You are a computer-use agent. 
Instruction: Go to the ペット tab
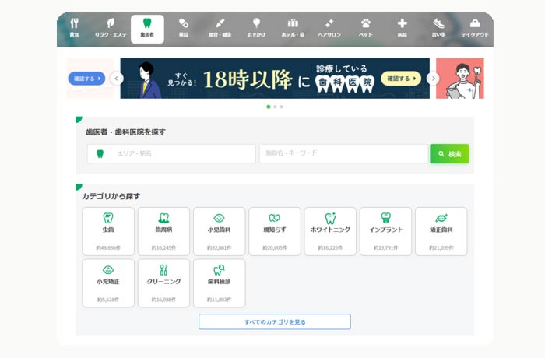click(x=365, y=28)
